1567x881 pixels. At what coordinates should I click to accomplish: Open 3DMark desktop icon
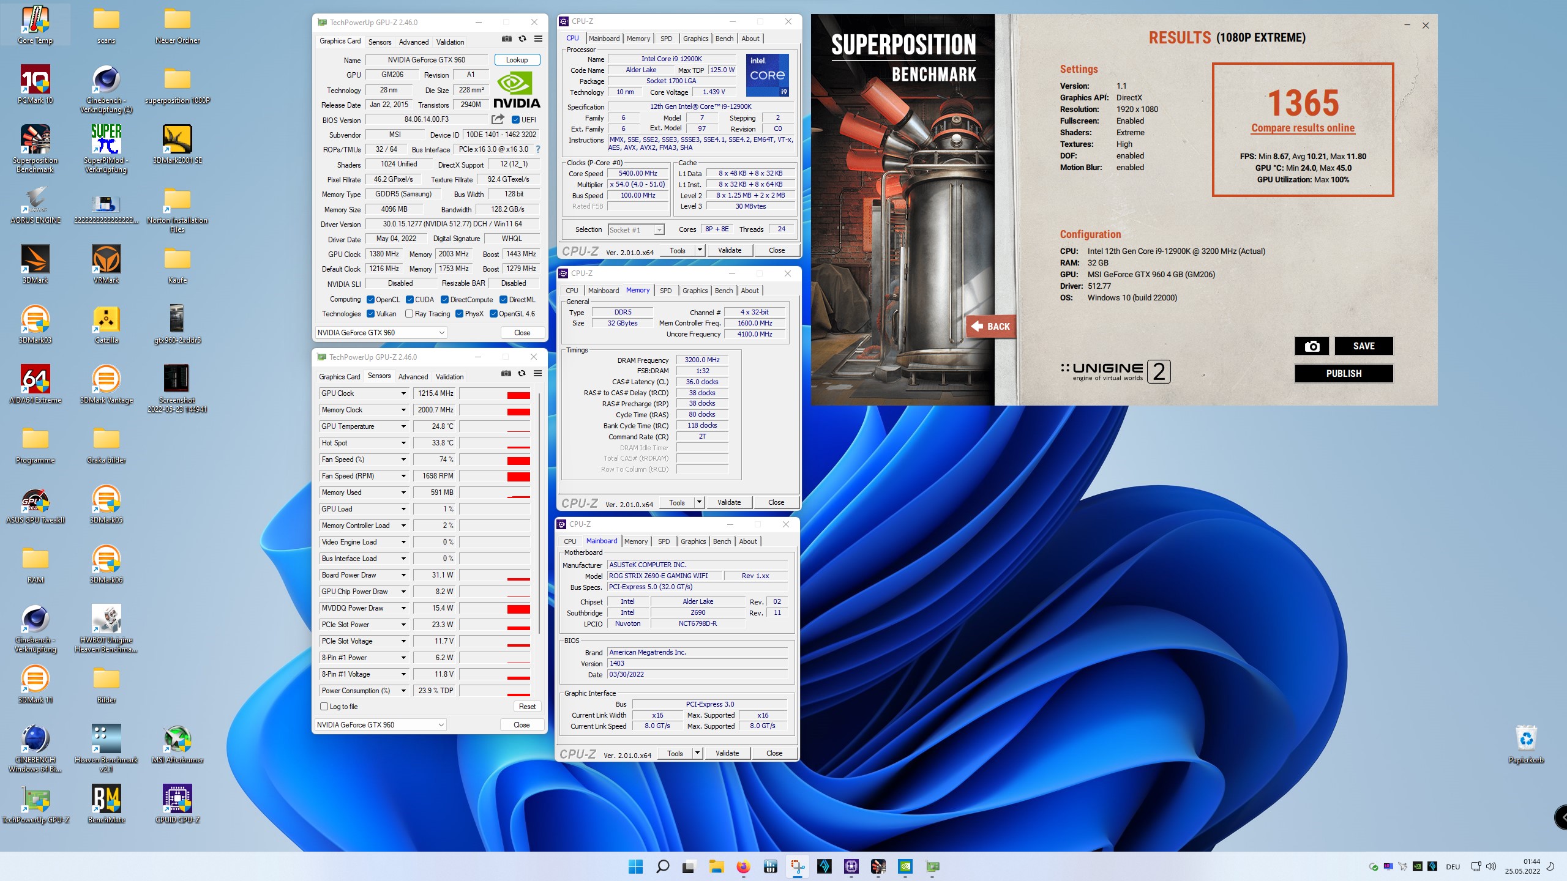35,265
